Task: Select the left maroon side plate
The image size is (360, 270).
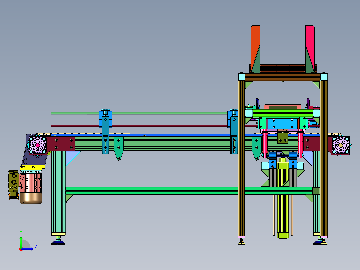Action: point(61,144)
